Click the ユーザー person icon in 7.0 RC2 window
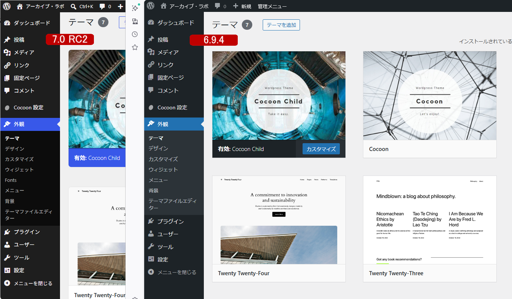The width and height of the screenshot is (512, 299). 7,245
